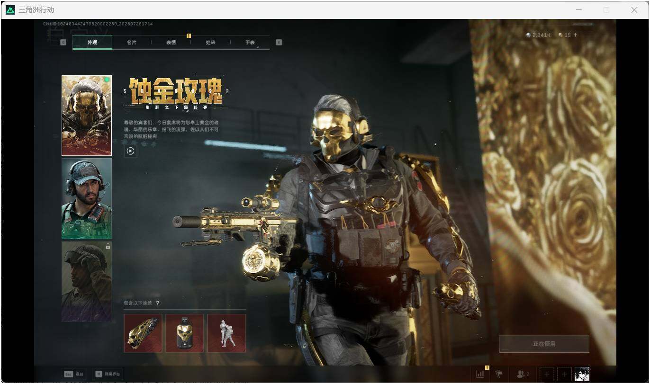Select the gold skull mask skin thumbnail
Viewport: 650px width, 384px height.
(x=87, y=116)
